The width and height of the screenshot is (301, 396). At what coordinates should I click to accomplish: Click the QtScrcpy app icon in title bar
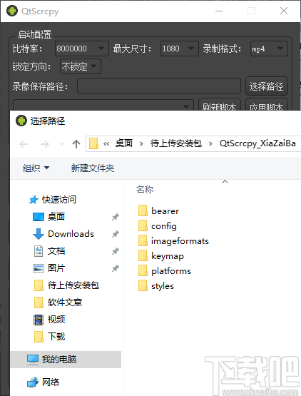tap(12, 11)
